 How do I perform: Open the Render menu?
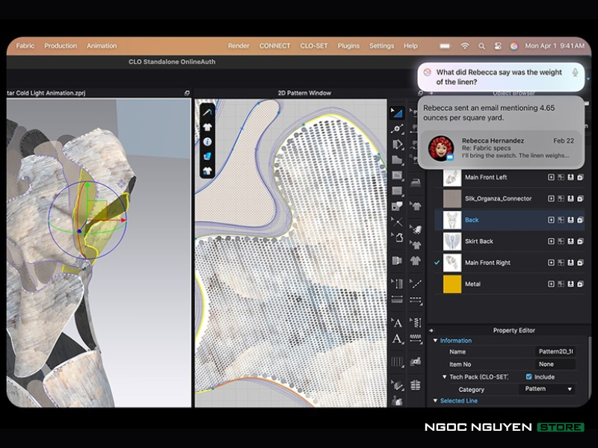pyautogui.click(x=238, y=46)
